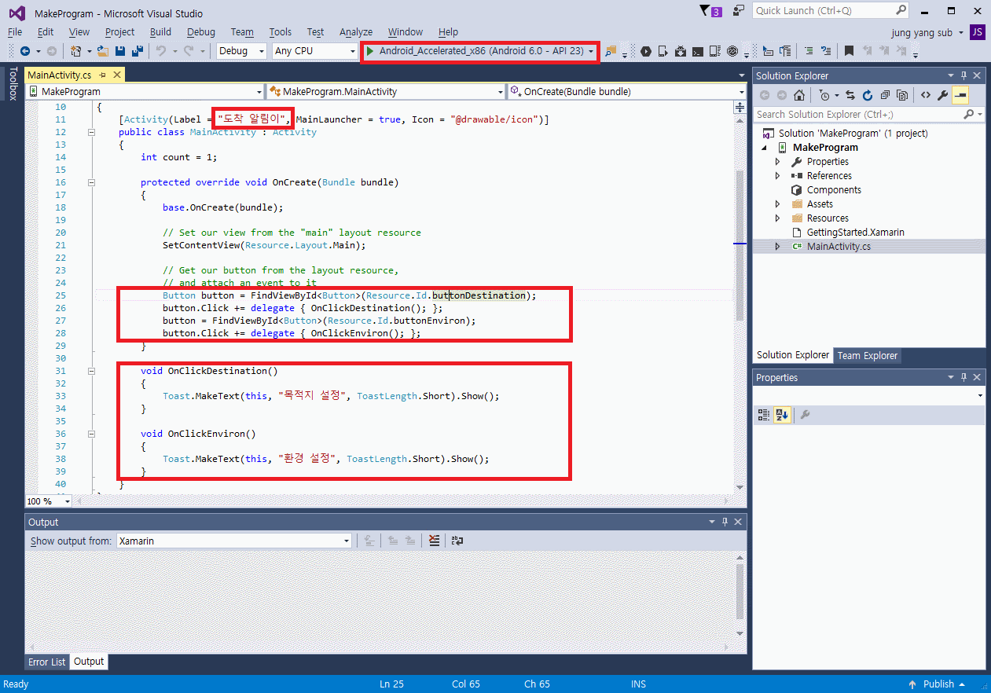Click Clear All icon in Output window

pos(433,541)
